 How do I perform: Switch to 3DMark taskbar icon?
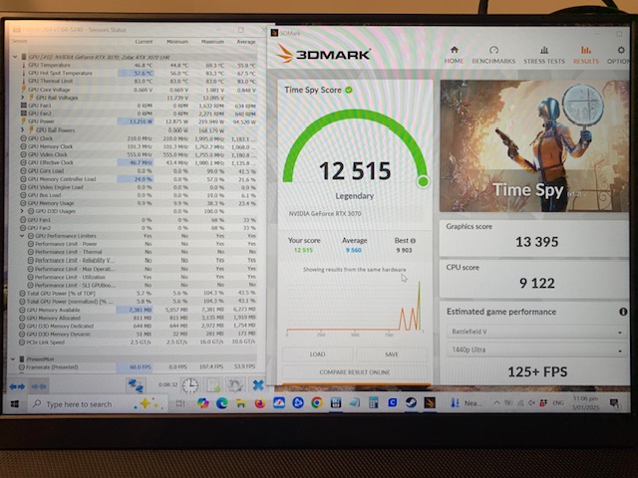point(430,402)
